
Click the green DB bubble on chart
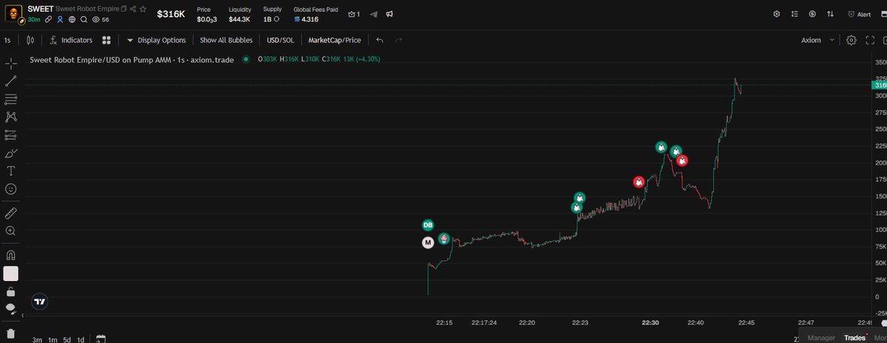click(428, 225)
